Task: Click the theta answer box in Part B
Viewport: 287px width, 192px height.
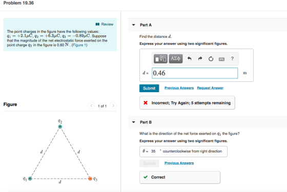Action: coord(183,152)
